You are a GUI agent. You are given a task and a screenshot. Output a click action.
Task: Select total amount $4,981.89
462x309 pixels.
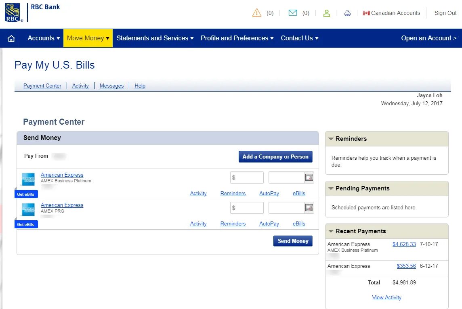click(x=404, y=282)
